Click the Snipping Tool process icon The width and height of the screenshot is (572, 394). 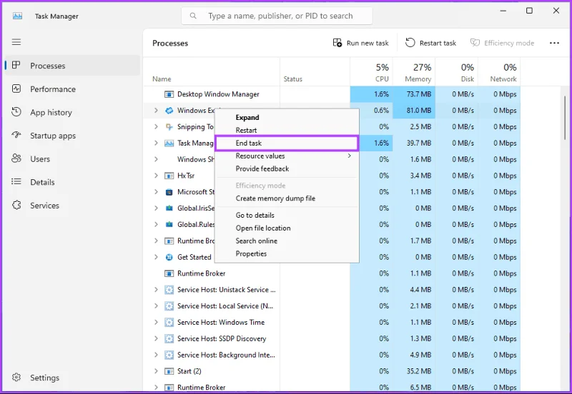click(x=169, y=127)
